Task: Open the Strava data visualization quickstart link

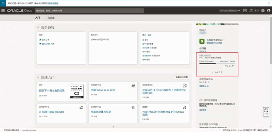Action: click(x=163, y=113)
